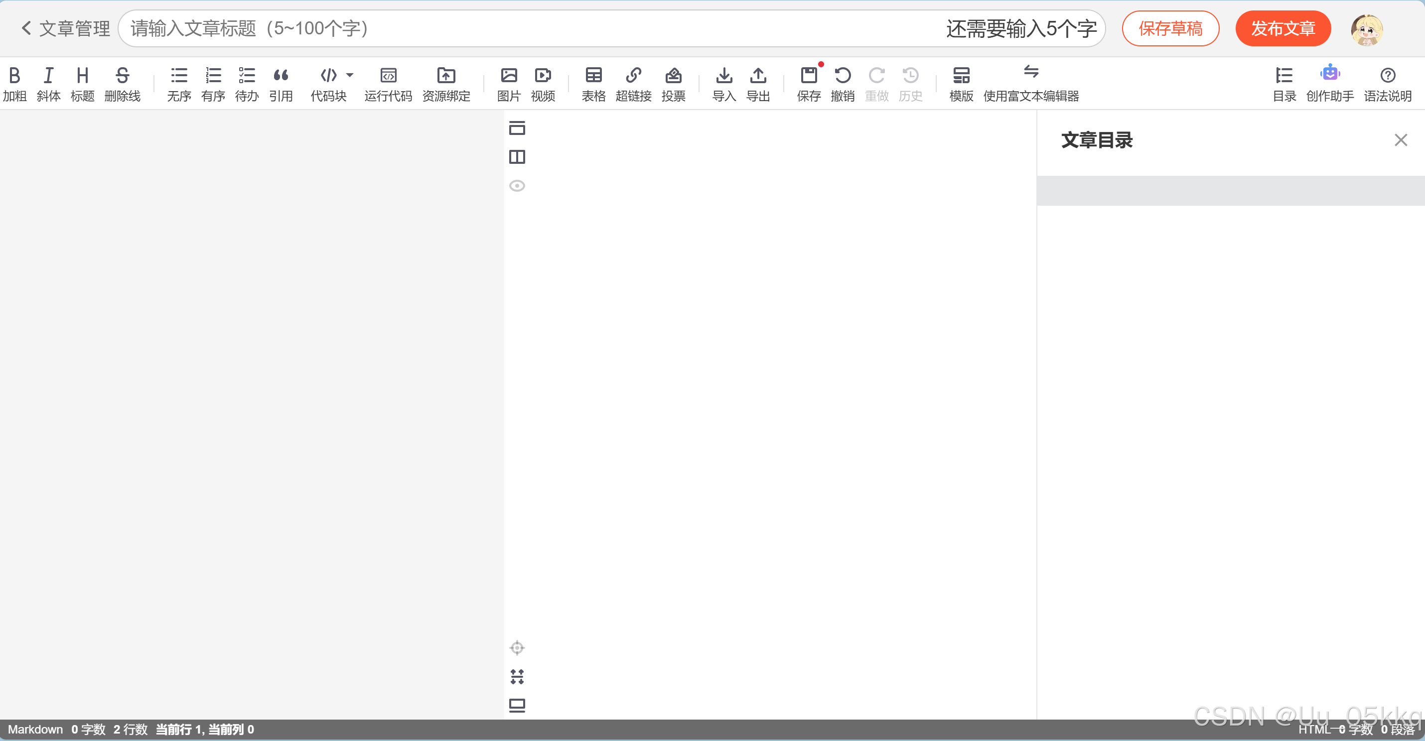Screen dimensions: 1425x741
Task: Go back to 文章管理
Action: click(65, 28)
